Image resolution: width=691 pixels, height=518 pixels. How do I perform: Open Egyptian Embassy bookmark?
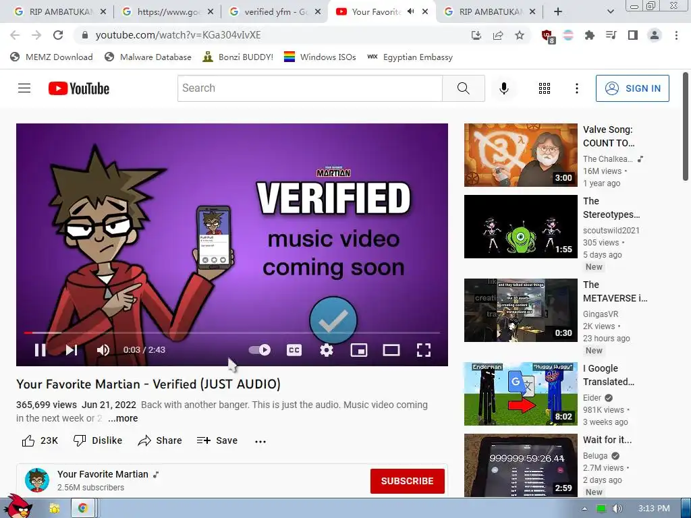click(410, 57)
